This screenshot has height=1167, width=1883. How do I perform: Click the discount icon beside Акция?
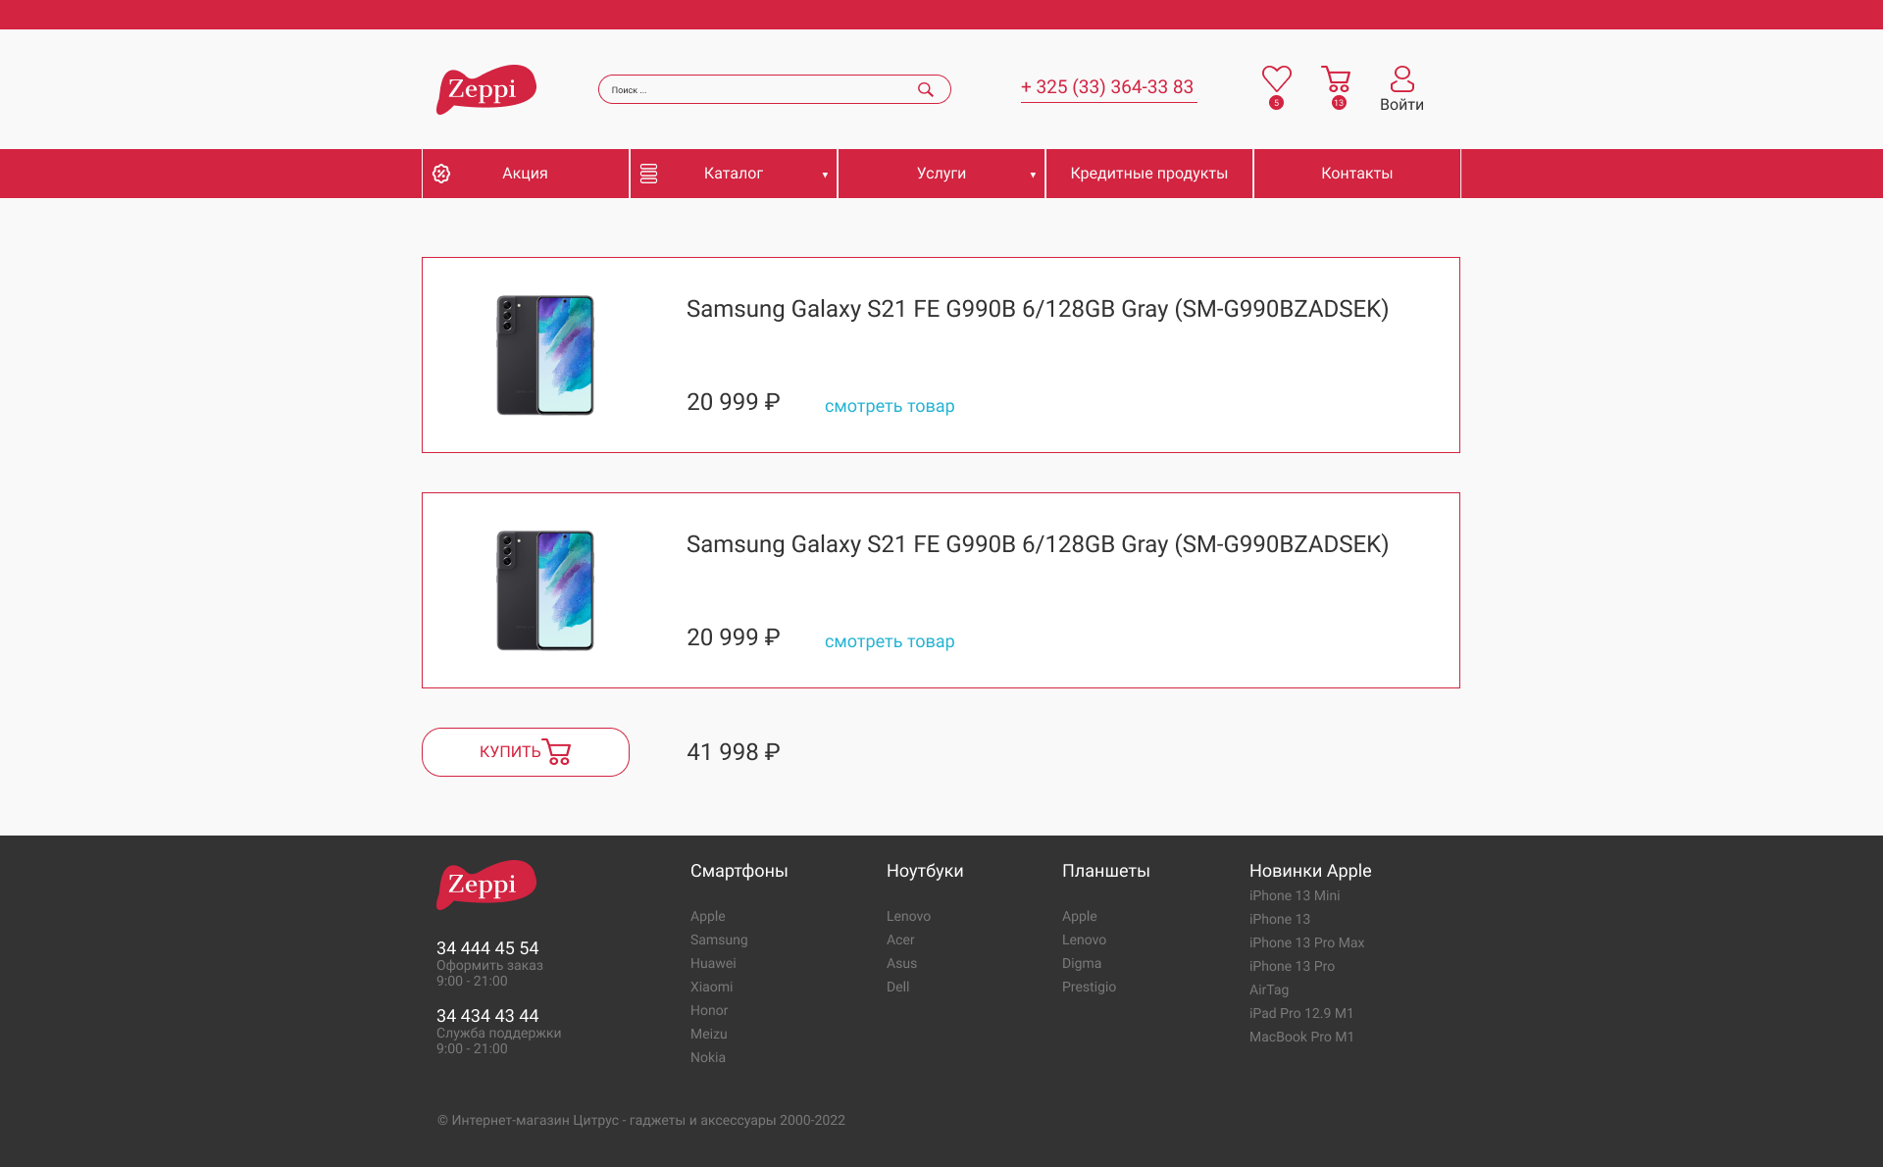(441, 174)
